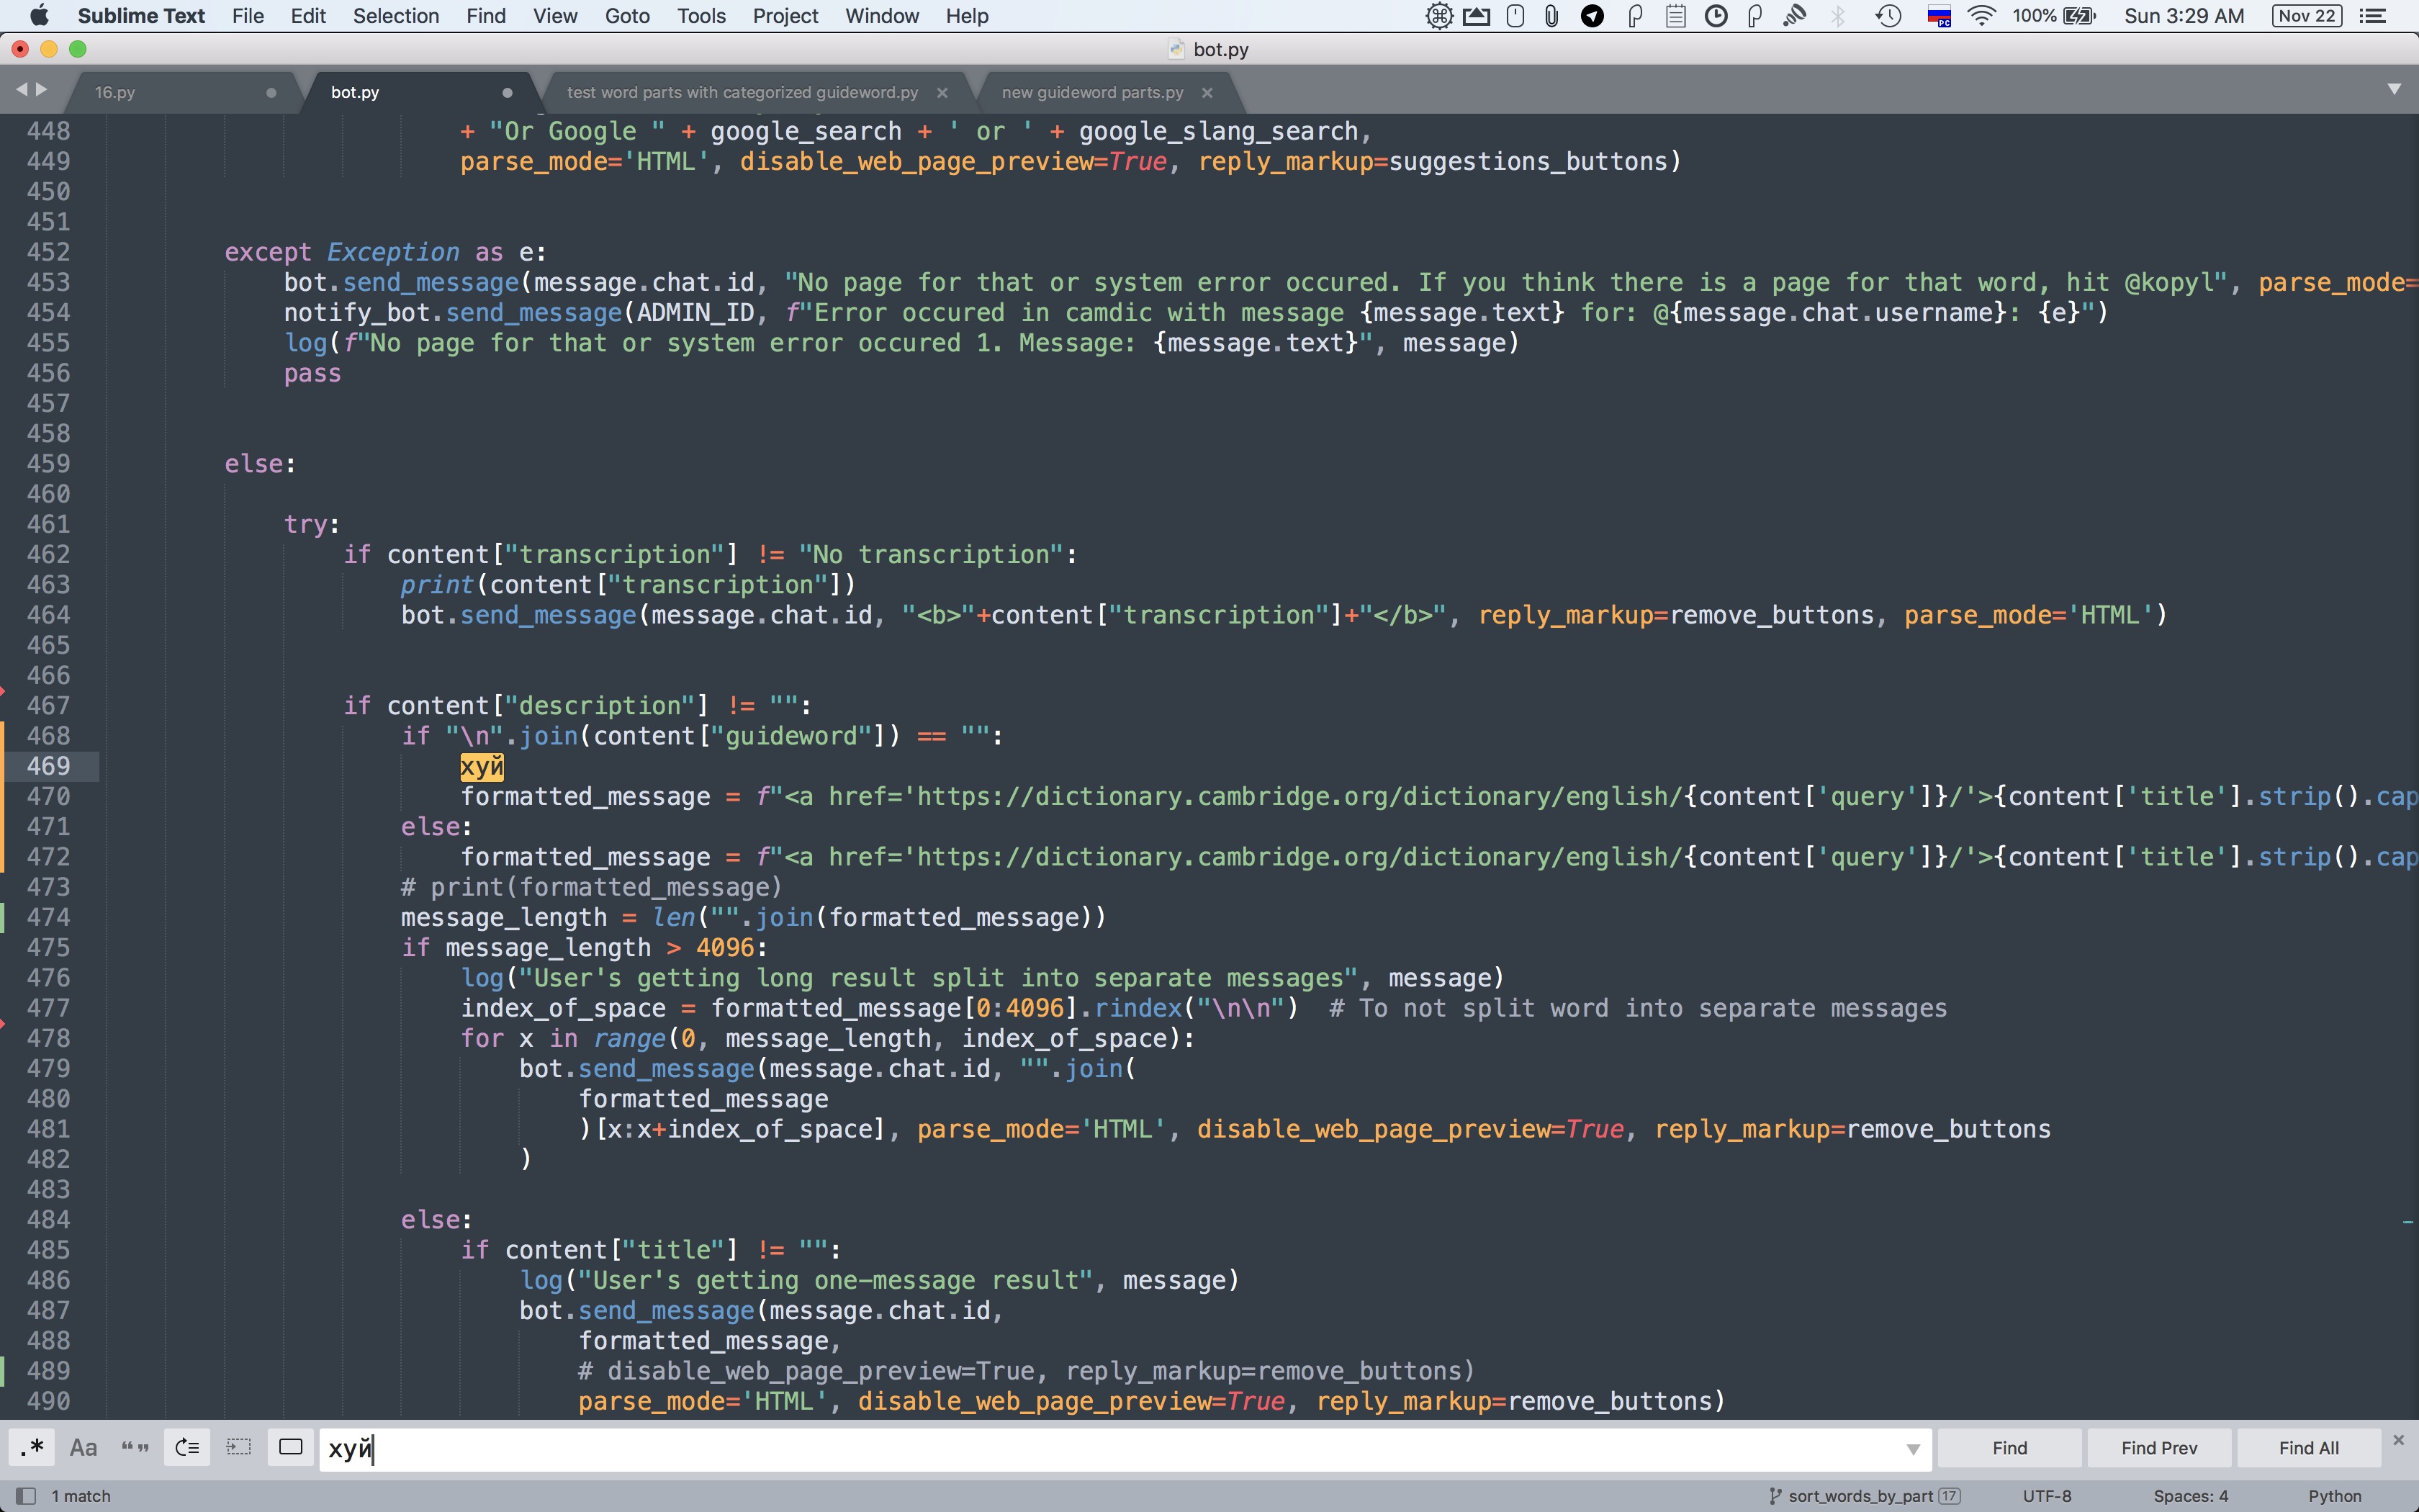The width and height of the screenshot is (2419, 1512).
Task: Toggle sidebar icon in status bar
Action: click(x=26, y=1496)
